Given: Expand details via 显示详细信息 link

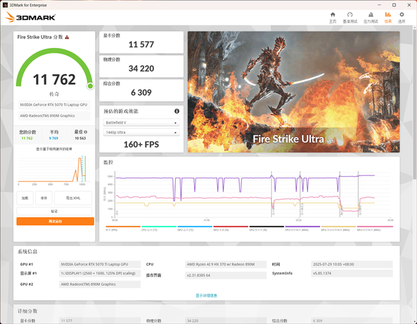Looking at the screenshot, I should [207, 295].
